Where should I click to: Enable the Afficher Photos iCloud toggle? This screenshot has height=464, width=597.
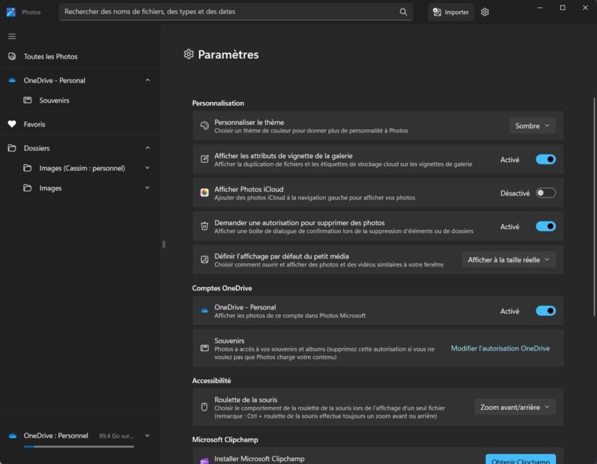pyautogui.click(x=546, y=193)
